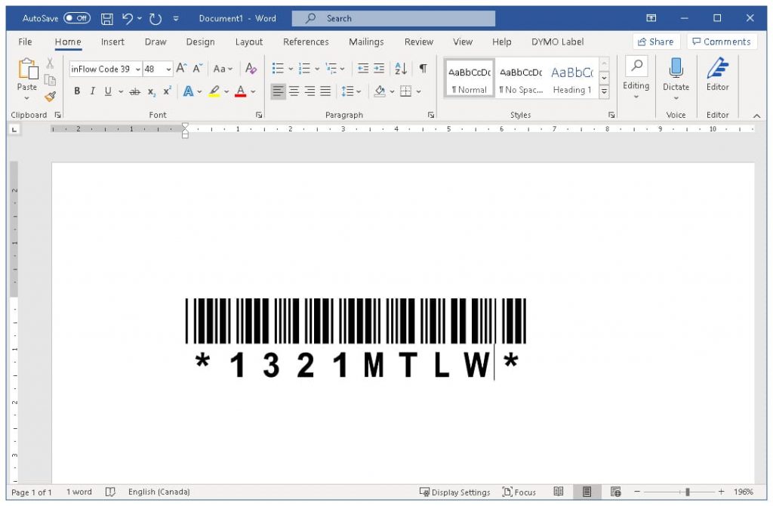Image resolution: width=773 pixels, height=506 pixels.
Task: Open the Change Case dropdown
Action: click(223, 69)
